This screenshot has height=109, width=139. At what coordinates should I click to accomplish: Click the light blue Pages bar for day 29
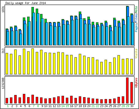click(128, 31)
